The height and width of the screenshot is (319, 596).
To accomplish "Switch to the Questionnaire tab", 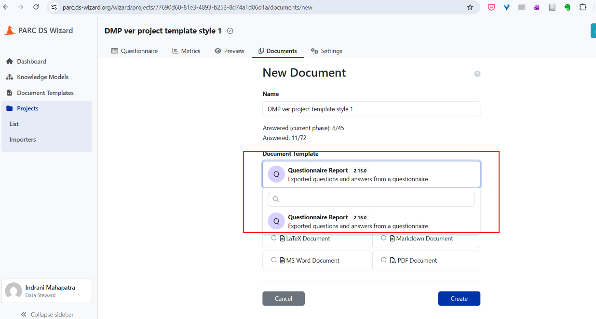I will [x=135, y=51].
